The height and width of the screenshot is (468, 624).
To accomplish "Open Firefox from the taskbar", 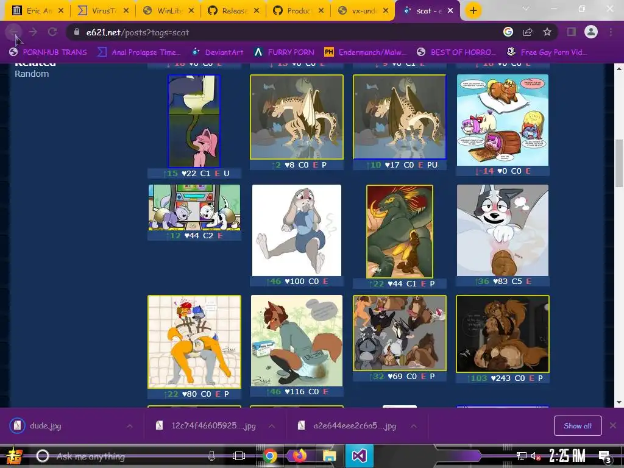I will coord(299,456).
